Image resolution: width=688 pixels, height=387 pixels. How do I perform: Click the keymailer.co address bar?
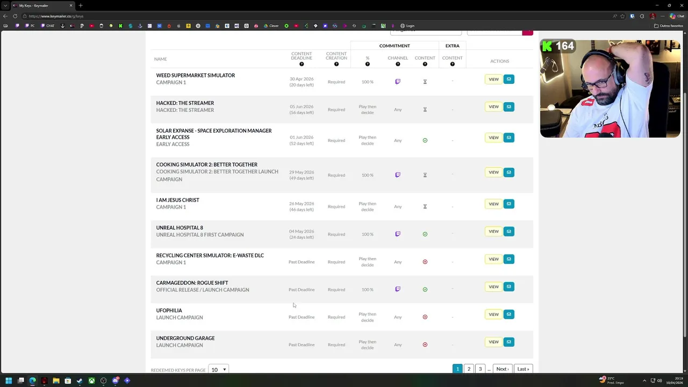[x=322, y=16]
